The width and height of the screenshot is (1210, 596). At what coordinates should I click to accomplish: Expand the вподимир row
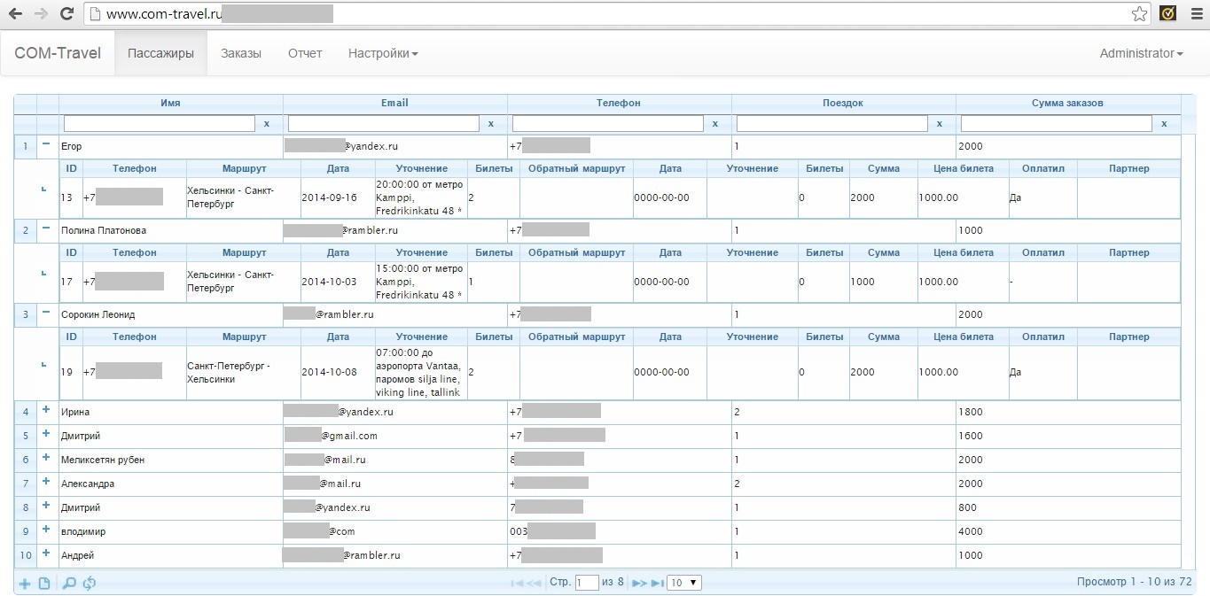click(47, 530)
